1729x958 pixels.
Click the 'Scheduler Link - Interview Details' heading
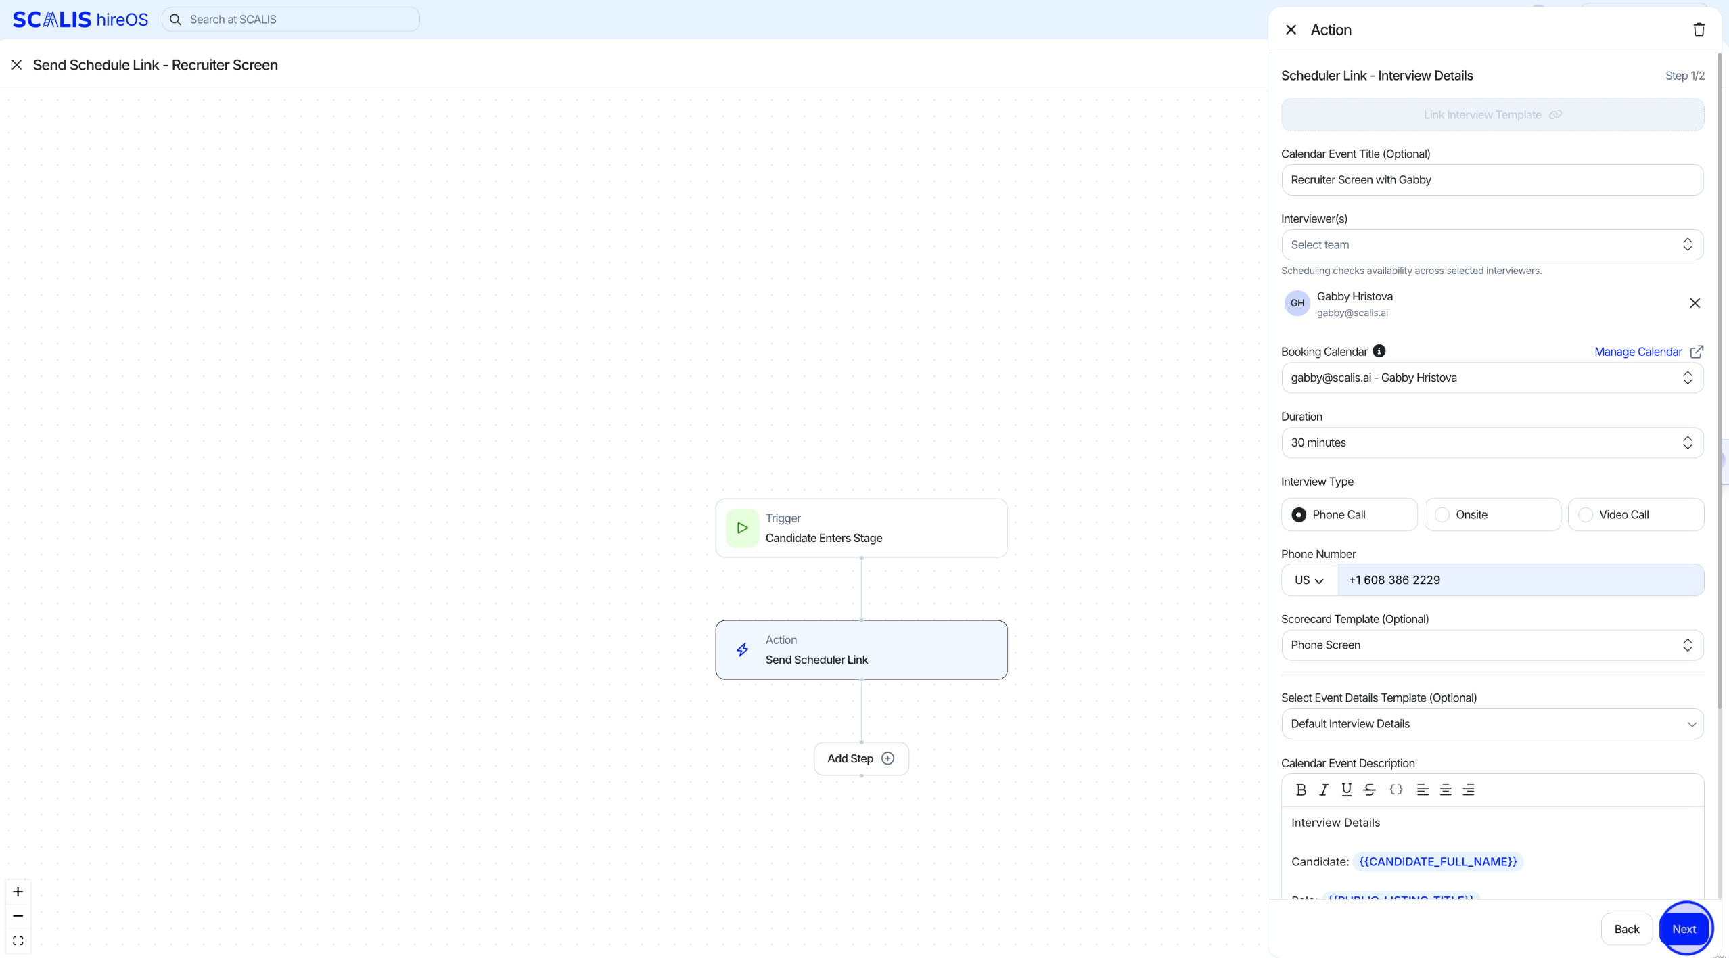tap(1377, 76)
